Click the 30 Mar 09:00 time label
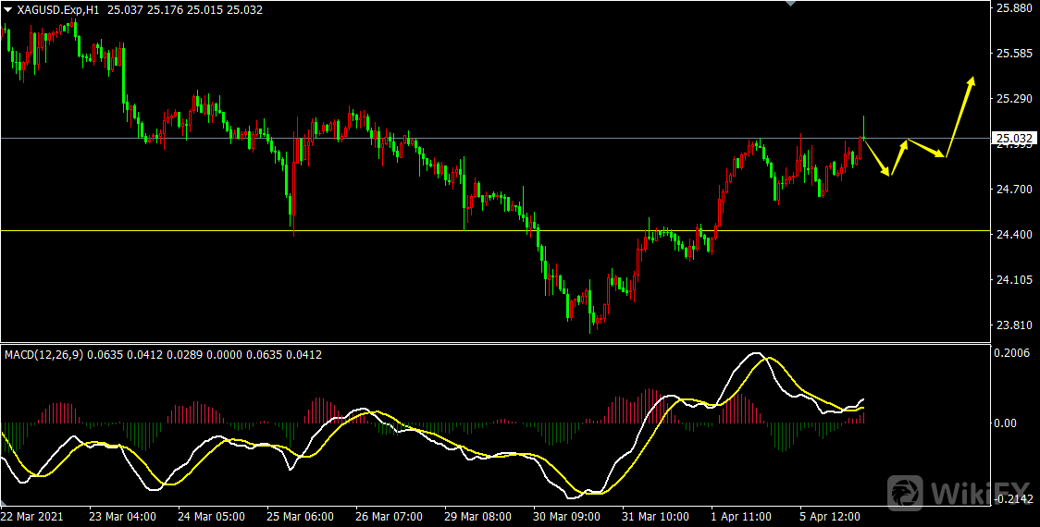The width and height of the screenshot is (1040, 527). tap(566, 515)
